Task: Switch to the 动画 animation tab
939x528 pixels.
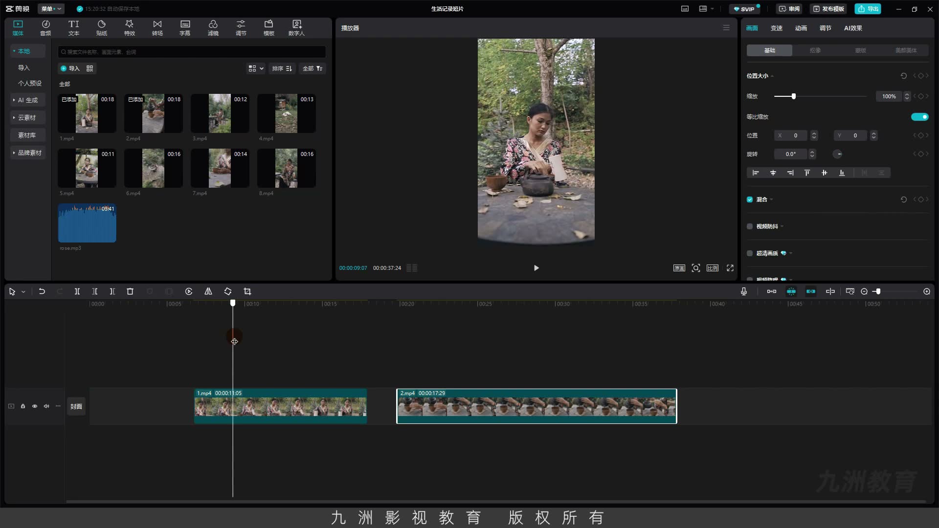Action: tap(801, 28)
